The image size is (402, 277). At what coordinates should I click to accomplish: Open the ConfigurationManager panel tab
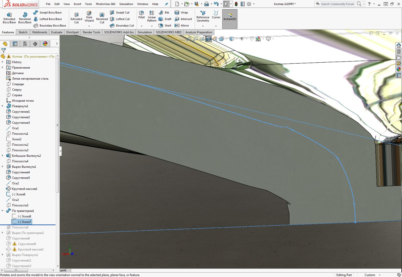click(x=25, y=44)
